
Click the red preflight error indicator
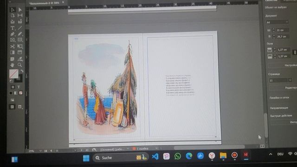point(134,149)
